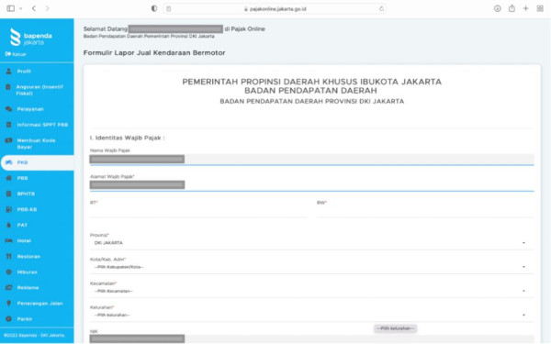Click the PAT water drop icon

tap(9, 225)
